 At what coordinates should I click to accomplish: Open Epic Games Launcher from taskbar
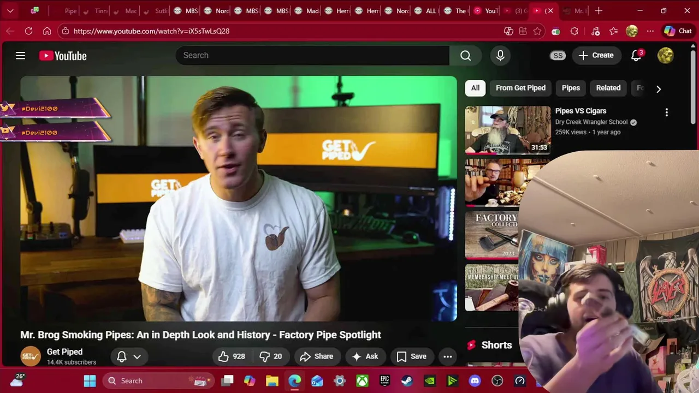tap(384, 380)
